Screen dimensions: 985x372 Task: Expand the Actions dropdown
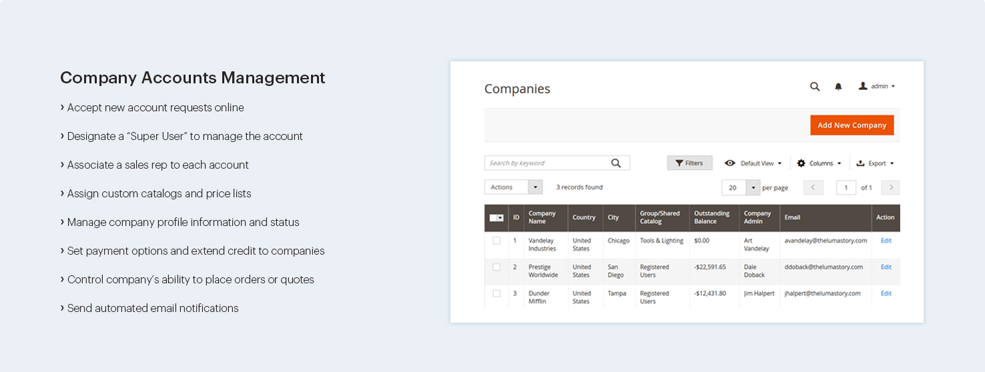[535, 187]
